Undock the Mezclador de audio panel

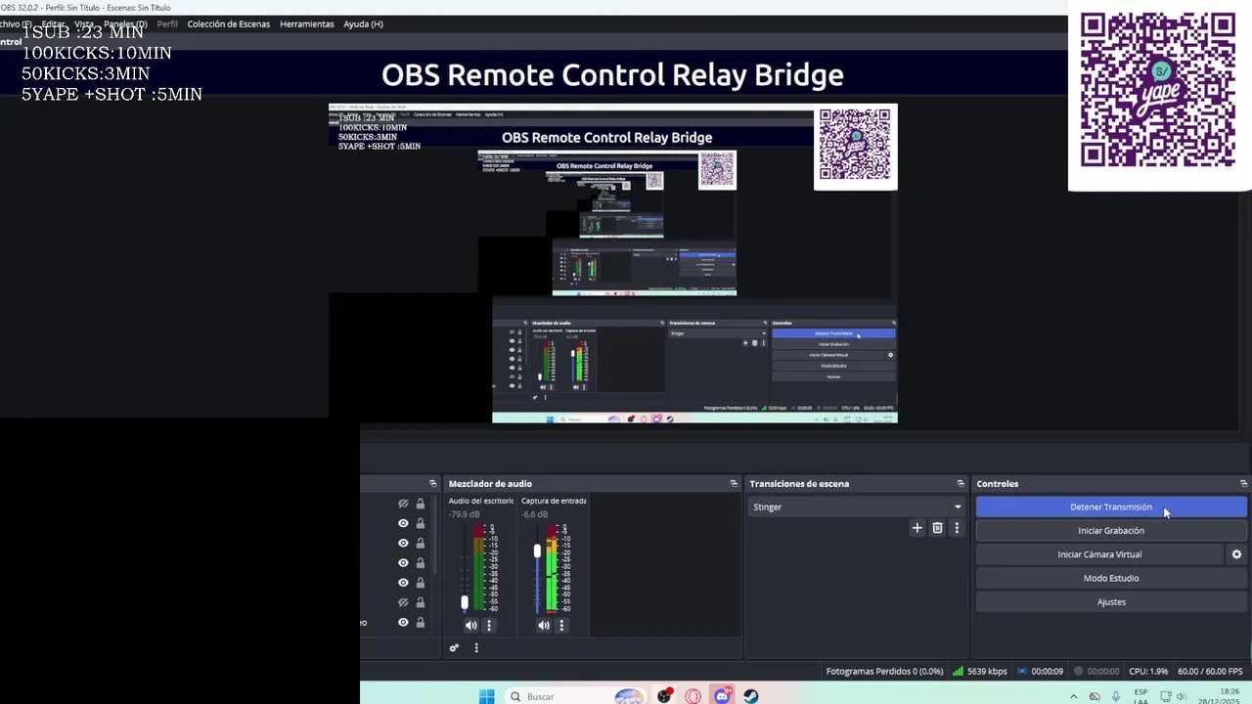[x=734, y=484]
